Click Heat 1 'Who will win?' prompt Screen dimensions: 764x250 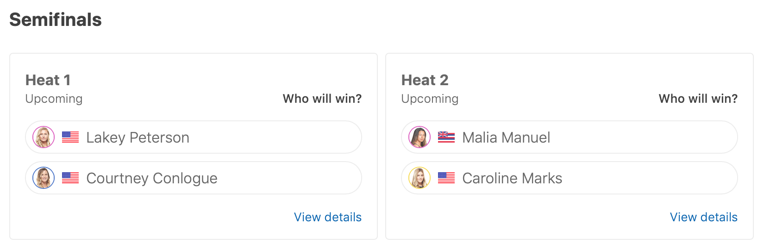pos(322,99)
